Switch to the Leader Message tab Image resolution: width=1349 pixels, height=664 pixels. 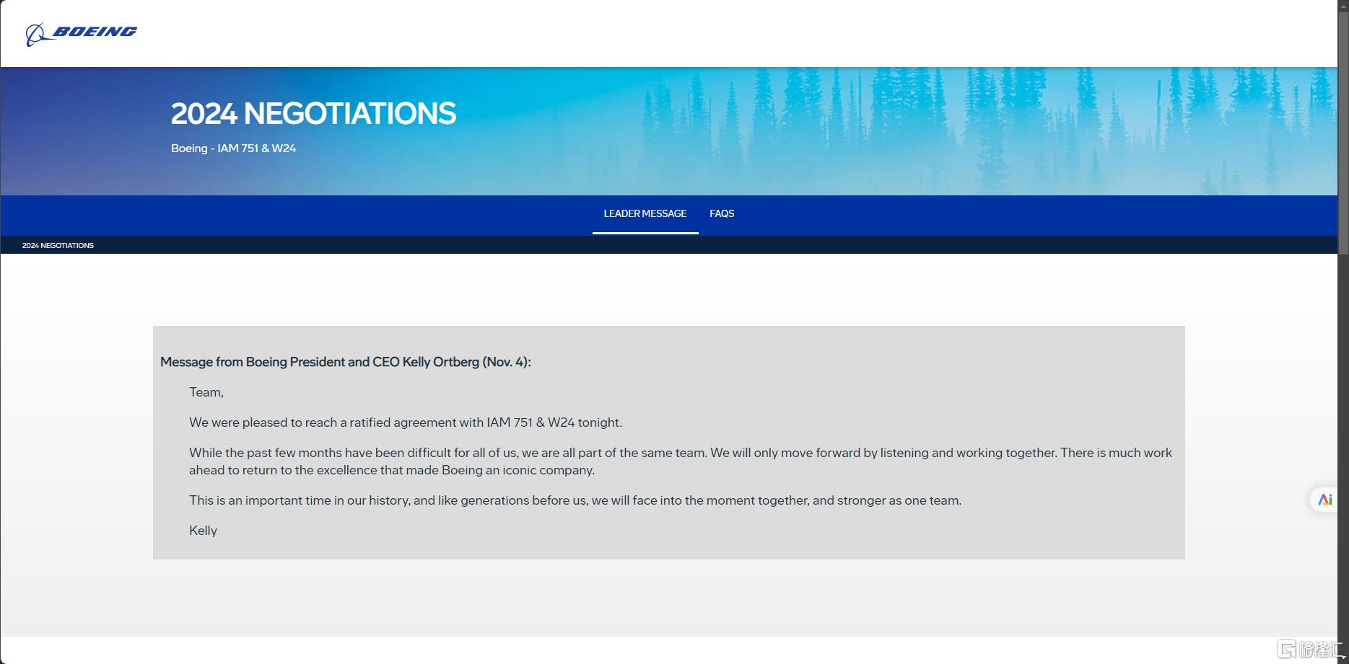(x=645, y=214)
